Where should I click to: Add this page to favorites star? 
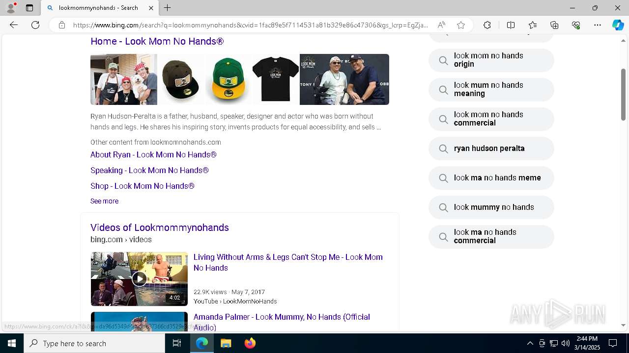pos(460,25)
